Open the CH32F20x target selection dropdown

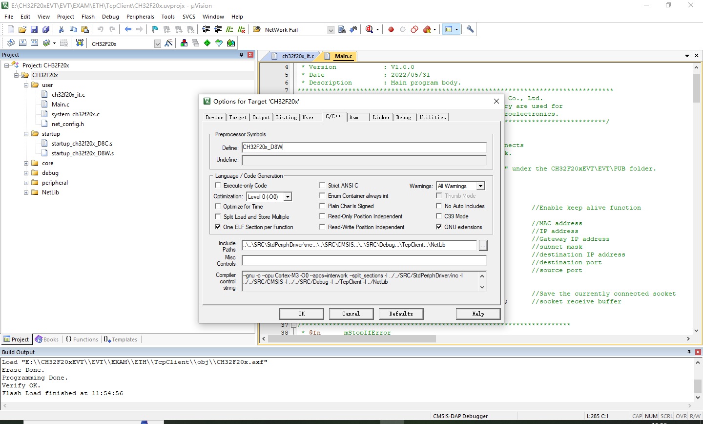(x=157, y=44)
